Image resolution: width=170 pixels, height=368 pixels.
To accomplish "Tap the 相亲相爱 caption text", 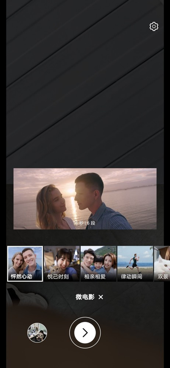I will (95, 277).
